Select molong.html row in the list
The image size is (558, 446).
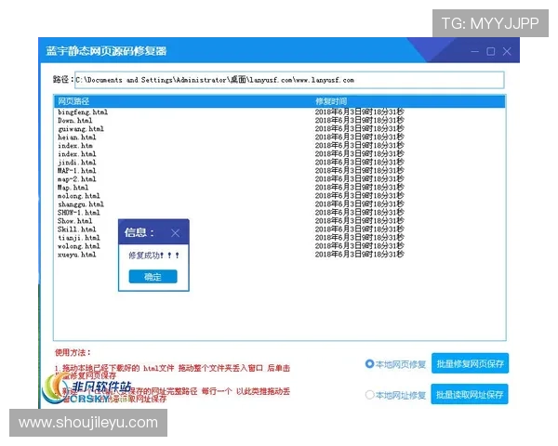tap(78, 196)
